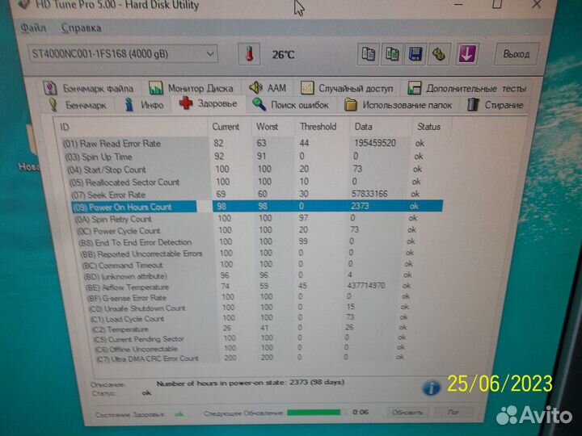
Task: Select the (07) Seek Error Rate row
Action: (x=247, y=195)
